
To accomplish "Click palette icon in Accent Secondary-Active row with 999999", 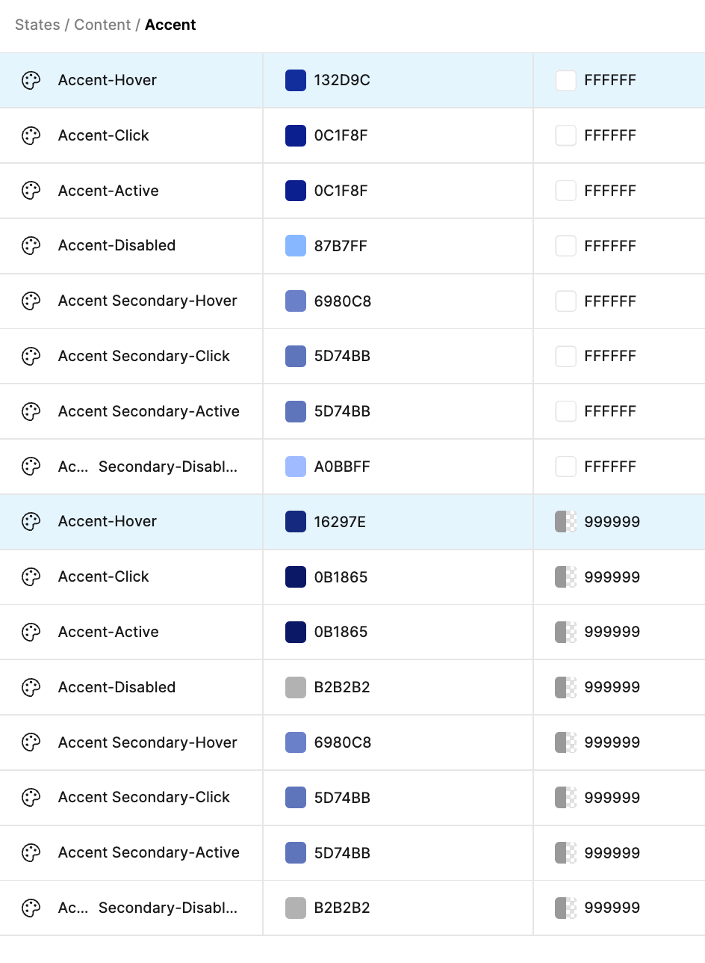I will tap(31, 853).
